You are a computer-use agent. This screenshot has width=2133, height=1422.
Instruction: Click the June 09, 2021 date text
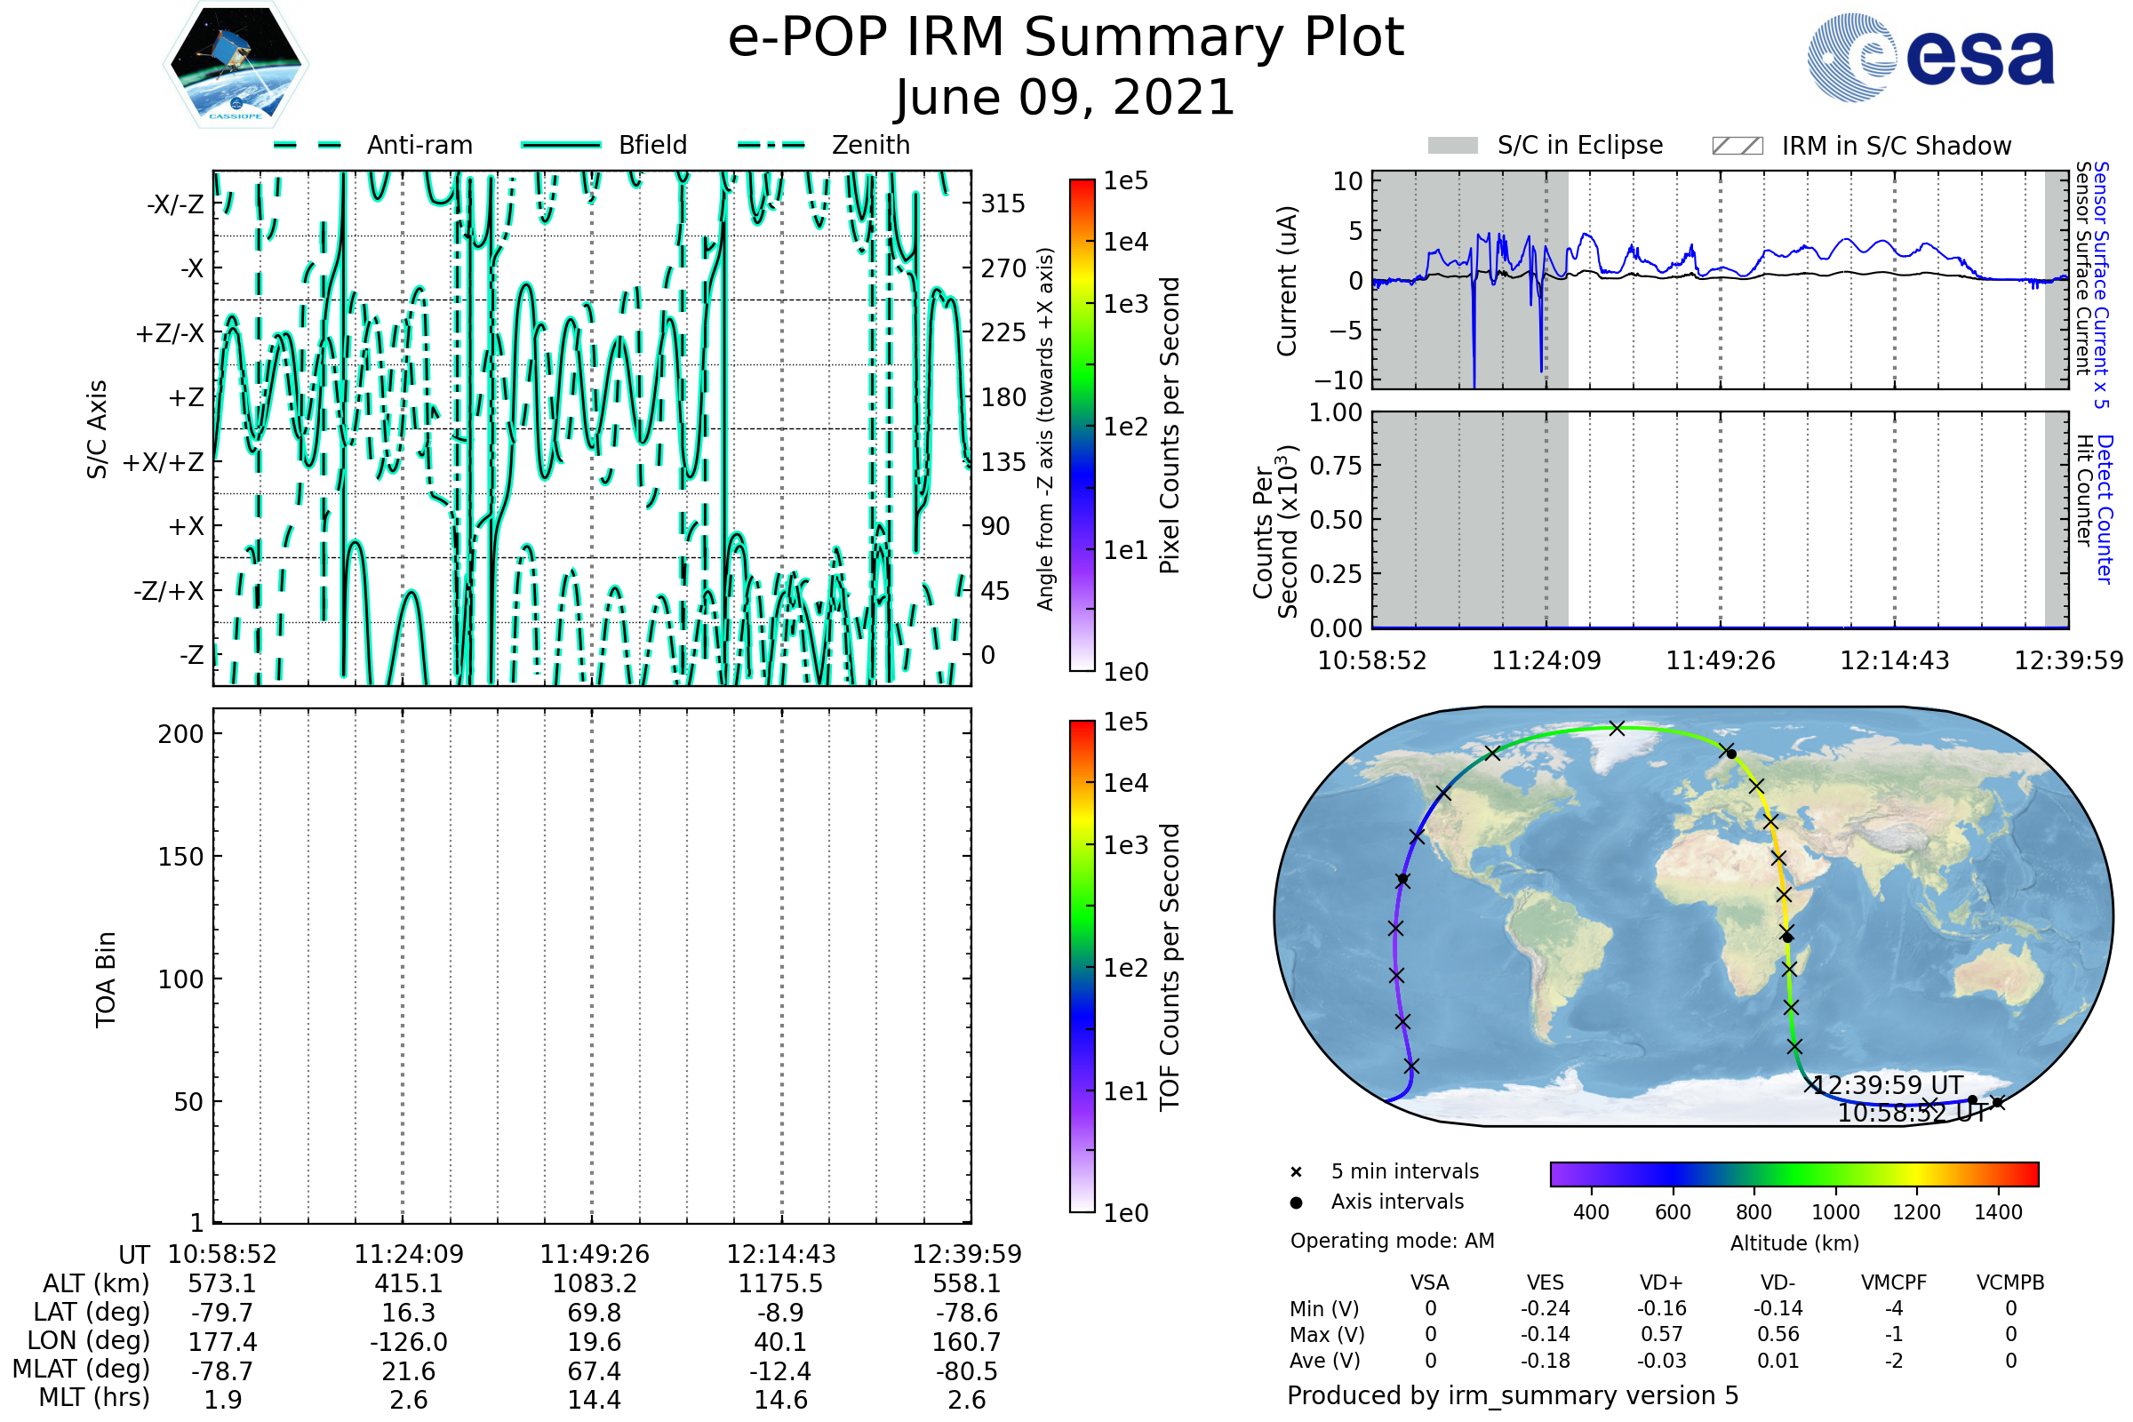(1066, 97)
